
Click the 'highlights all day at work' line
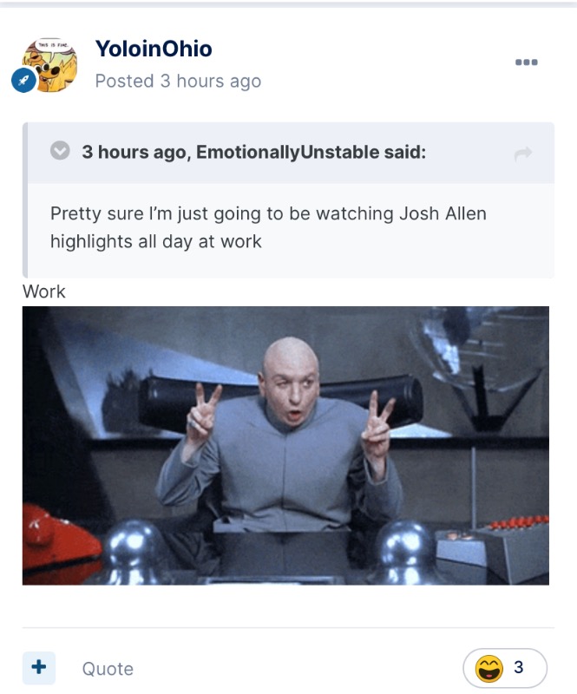coord(156,242)
